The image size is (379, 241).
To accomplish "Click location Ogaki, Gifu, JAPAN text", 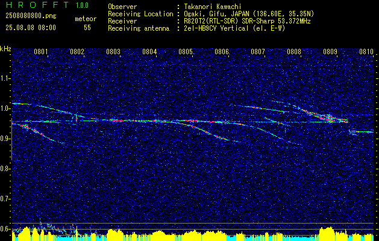I will (248, 14).
